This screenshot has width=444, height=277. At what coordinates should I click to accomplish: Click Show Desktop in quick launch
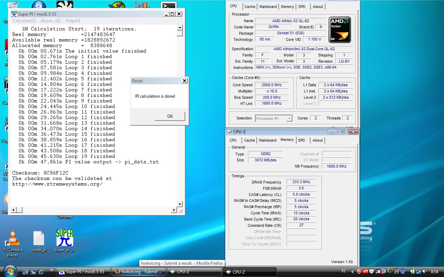tap(25, 272)
